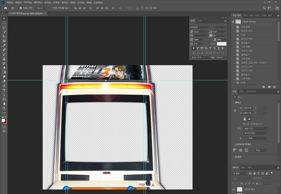Set canvas to landscape orientation

coord(249,119)
